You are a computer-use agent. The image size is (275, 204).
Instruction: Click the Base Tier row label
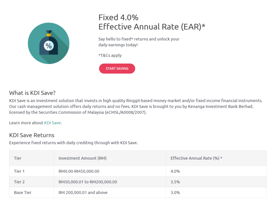23,192
